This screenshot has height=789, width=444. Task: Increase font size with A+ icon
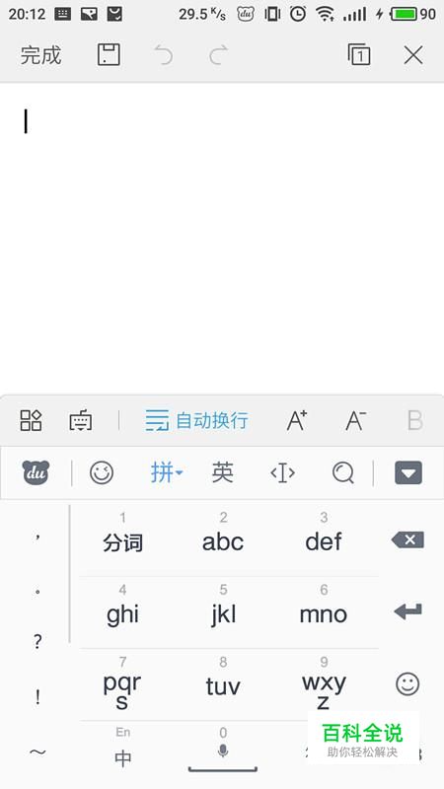(297, 420)
